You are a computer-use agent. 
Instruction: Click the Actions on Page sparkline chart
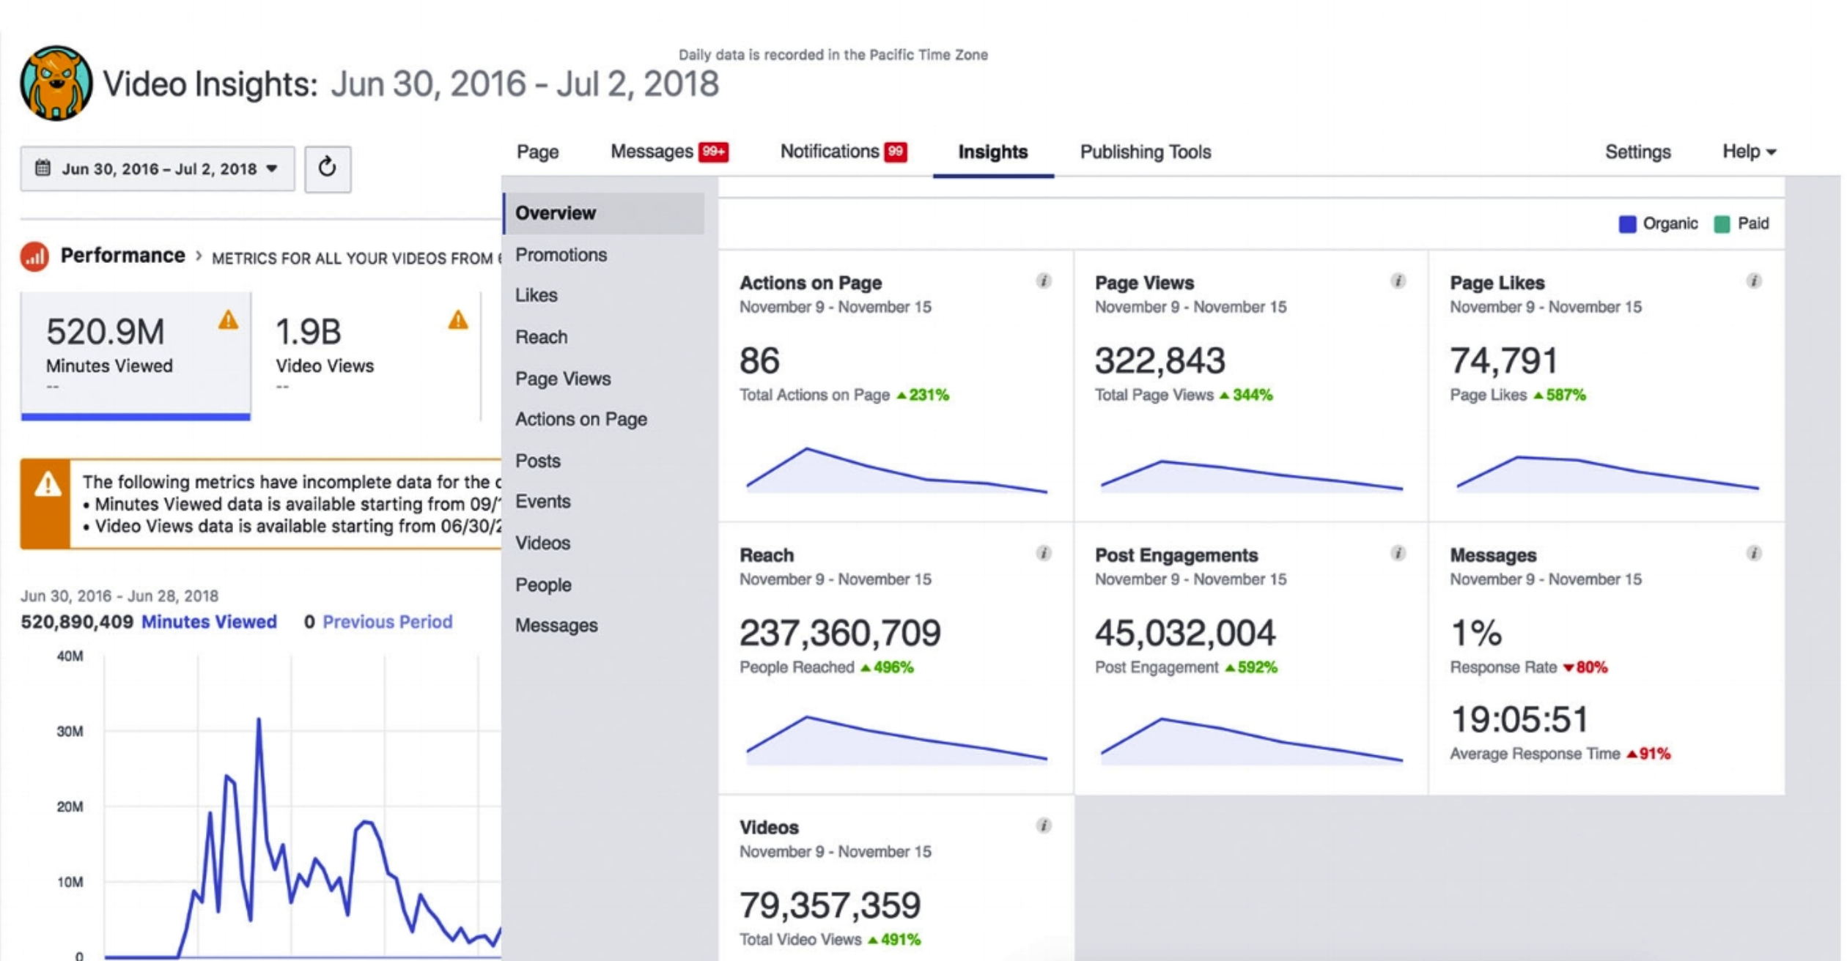[x=896, y=470]
